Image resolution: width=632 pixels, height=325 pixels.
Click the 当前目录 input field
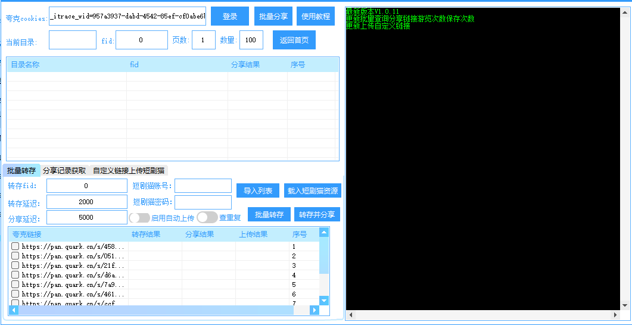pos(73,40)
